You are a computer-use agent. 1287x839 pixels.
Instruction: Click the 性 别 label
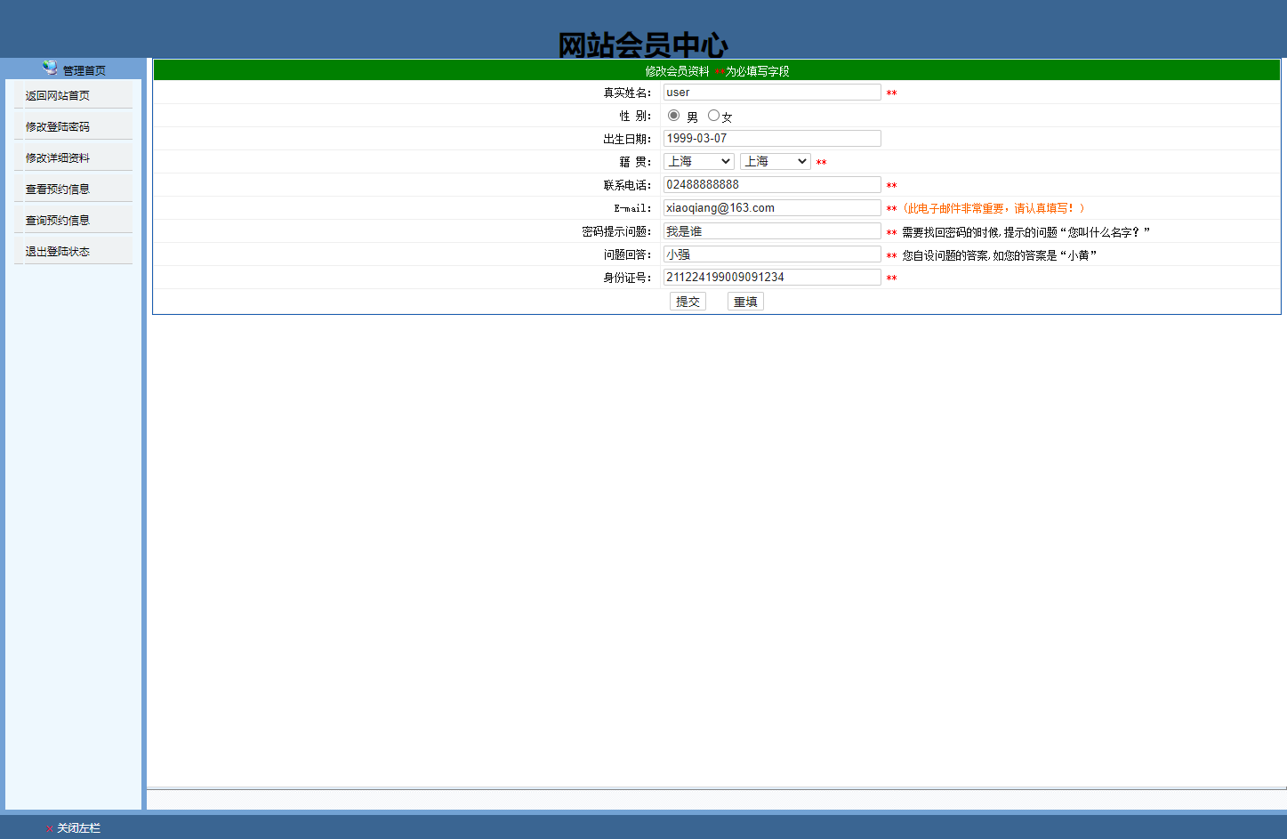coord(635,116)
